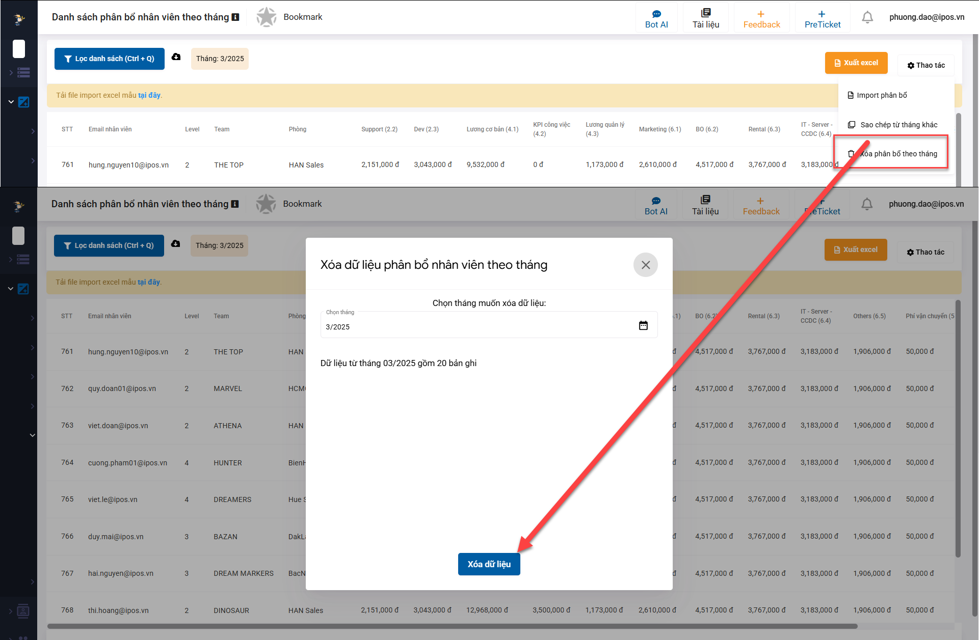
Task: Open the notification bell in the dimmed page
Action: tap(867, 204)
